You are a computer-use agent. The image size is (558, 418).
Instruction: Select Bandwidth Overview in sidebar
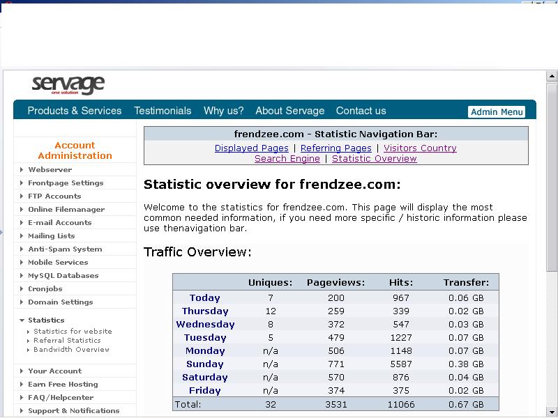(71, 350)
